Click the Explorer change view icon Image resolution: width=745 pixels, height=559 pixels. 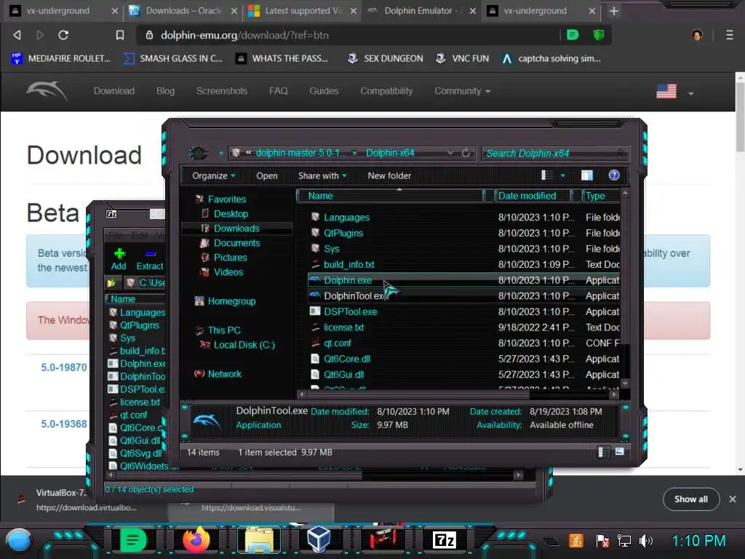[x=547, y=175]
